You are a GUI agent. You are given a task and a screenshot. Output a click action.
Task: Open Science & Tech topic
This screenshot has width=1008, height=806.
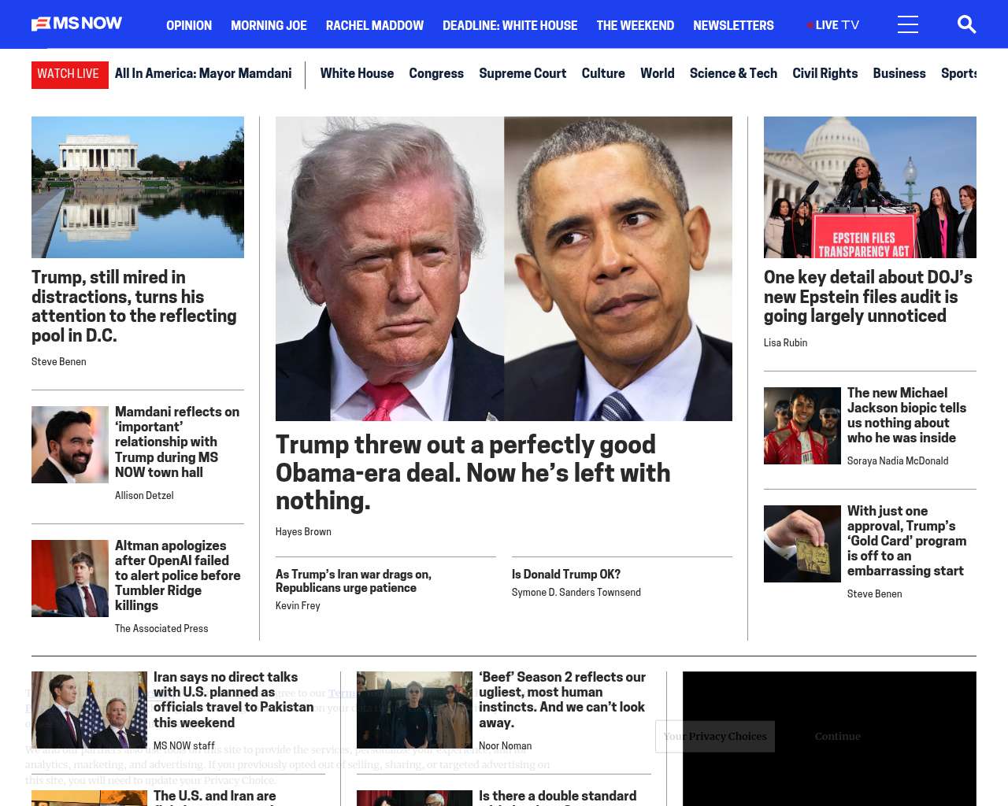coord(733,73)
